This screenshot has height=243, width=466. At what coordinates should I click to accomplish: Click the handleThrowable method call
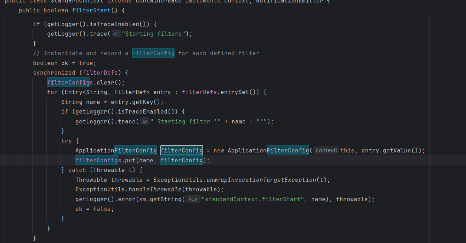[x=155, y=189]
